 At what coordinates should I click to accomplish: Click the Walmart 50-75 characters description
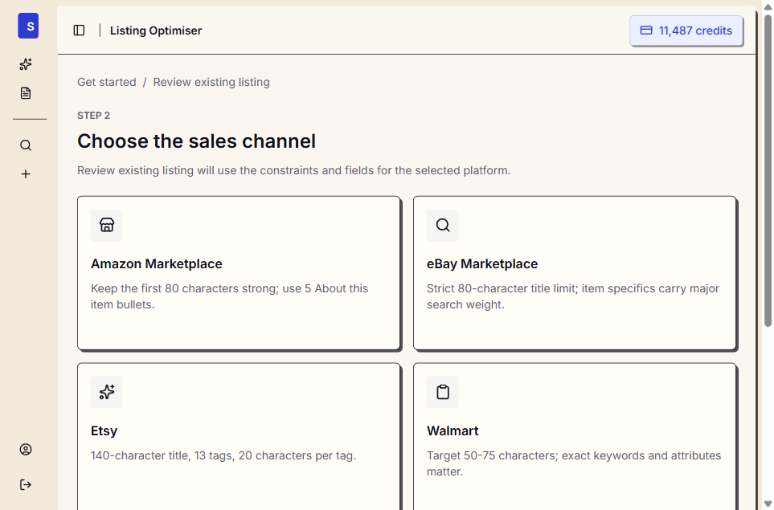[x=574, y=463]
